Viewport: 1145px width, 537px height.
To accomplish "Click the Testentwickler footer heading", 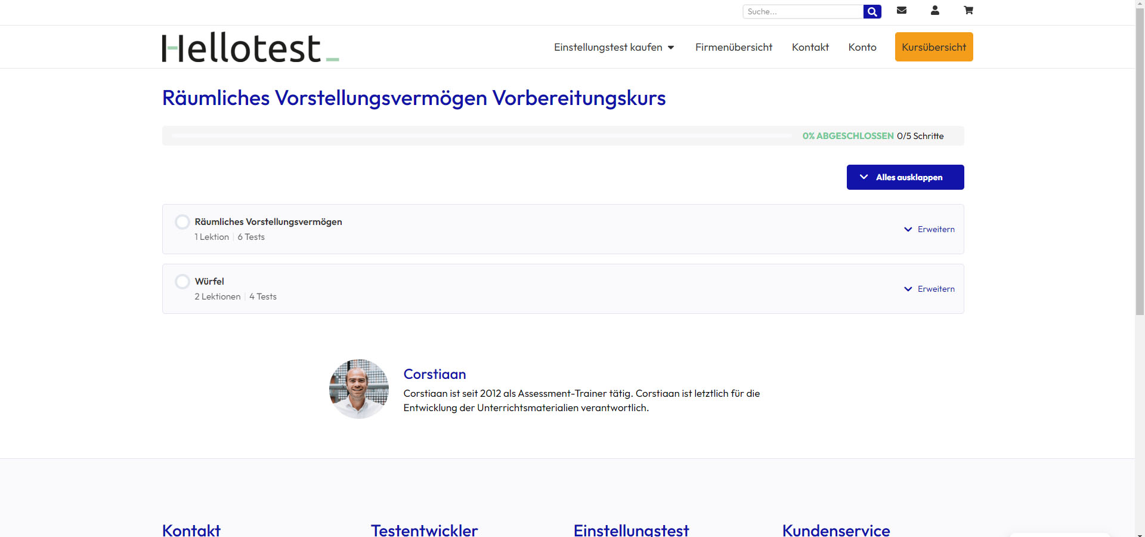I will [425, 530].
